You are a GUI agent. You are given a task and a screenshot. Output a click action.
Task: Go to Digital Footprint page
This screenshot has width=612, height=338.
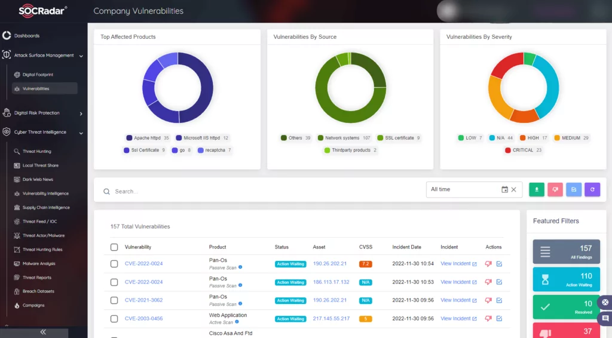tap(38, 75)
